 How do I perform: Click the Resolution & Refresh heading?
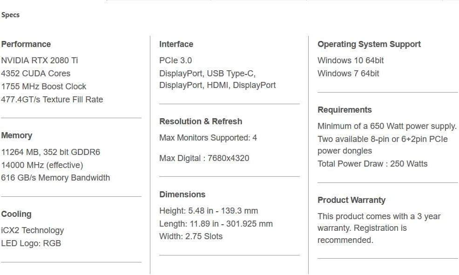[201, 121]
